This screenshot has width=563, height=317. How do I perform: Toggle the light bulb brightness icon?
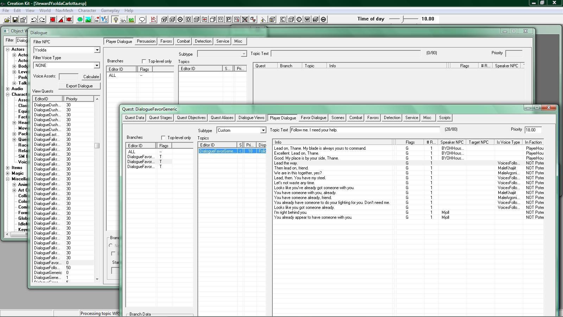pyautogui.click(x=116, y=19)
